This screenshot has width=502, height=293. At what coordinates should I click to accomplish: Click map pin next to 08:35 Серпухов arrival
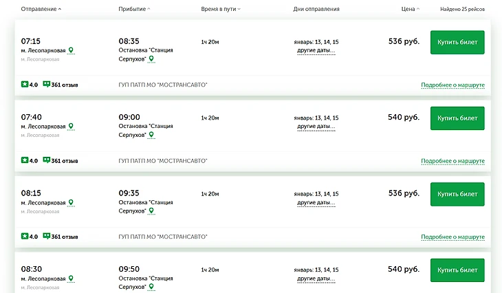[x=152, y=59]
